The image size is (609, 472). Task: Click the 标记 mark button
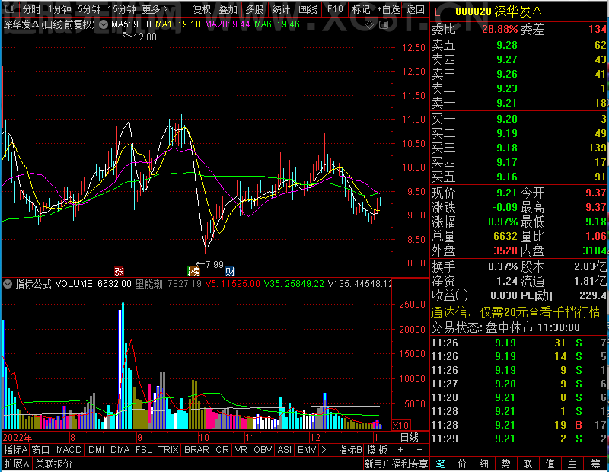tap(361, 9)
